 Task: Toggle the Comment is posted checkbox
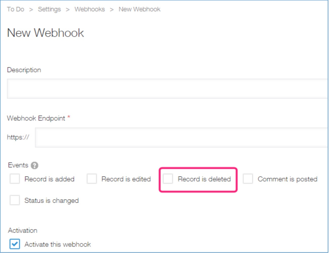coord(248,179)
